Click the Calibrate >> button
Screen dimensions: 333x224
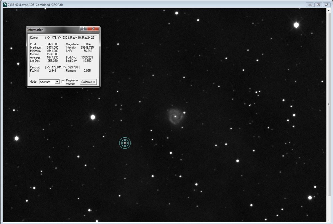coord(88,82)
